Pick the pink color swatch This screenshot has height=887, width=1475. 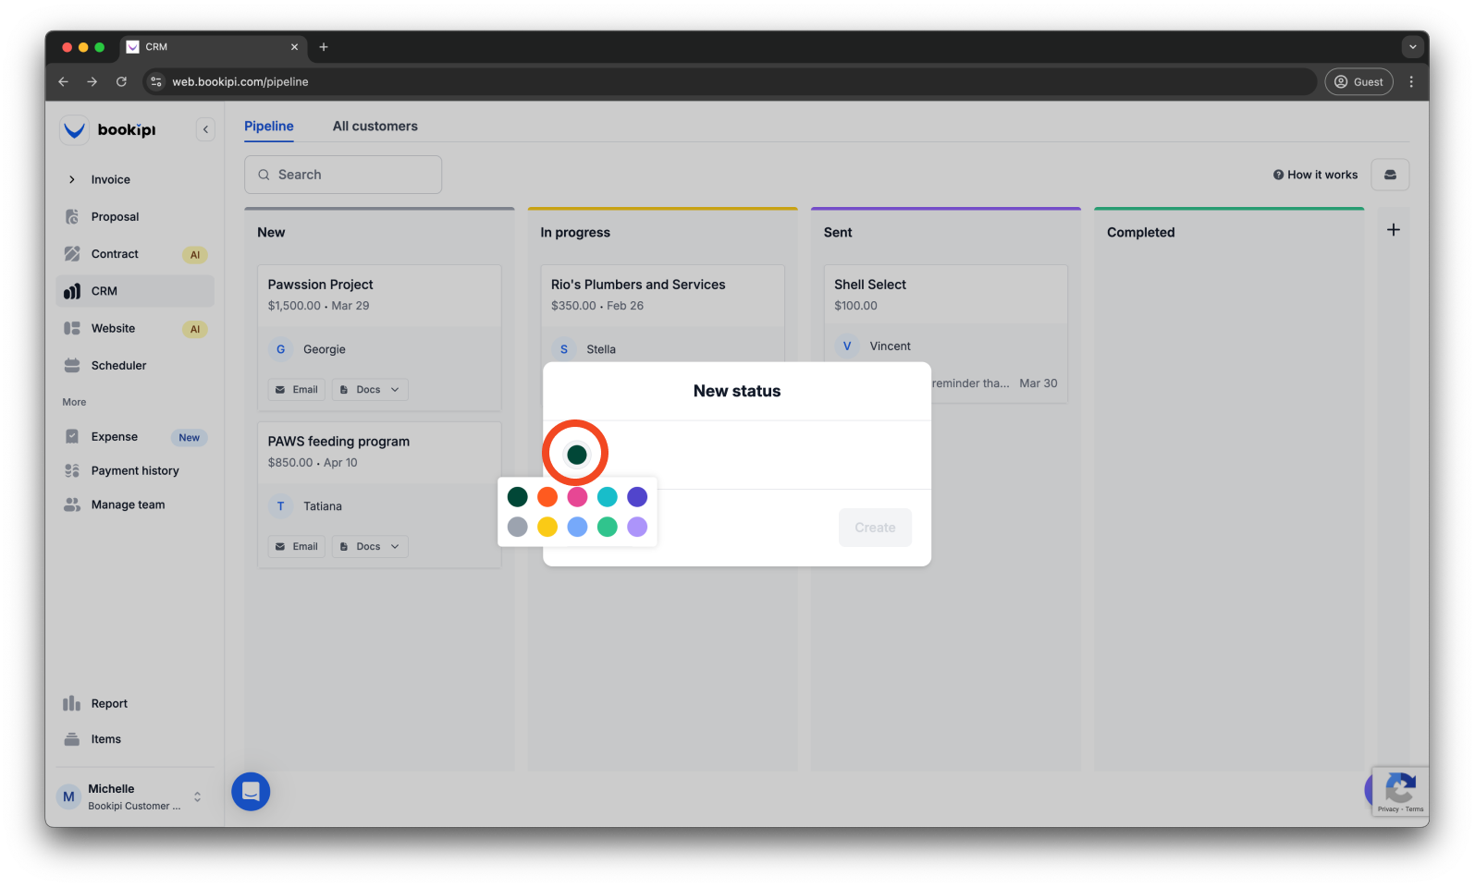click(577, 497)
